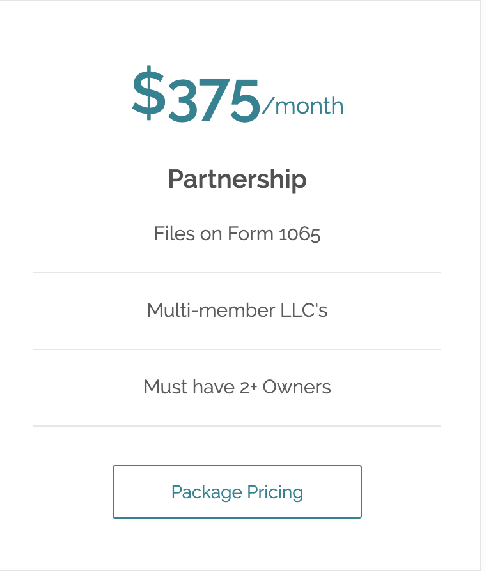Click the Multi-member LLC's feature line
Image resolution: width=486 pixels, height=571 pixels.
pos(237,310)
